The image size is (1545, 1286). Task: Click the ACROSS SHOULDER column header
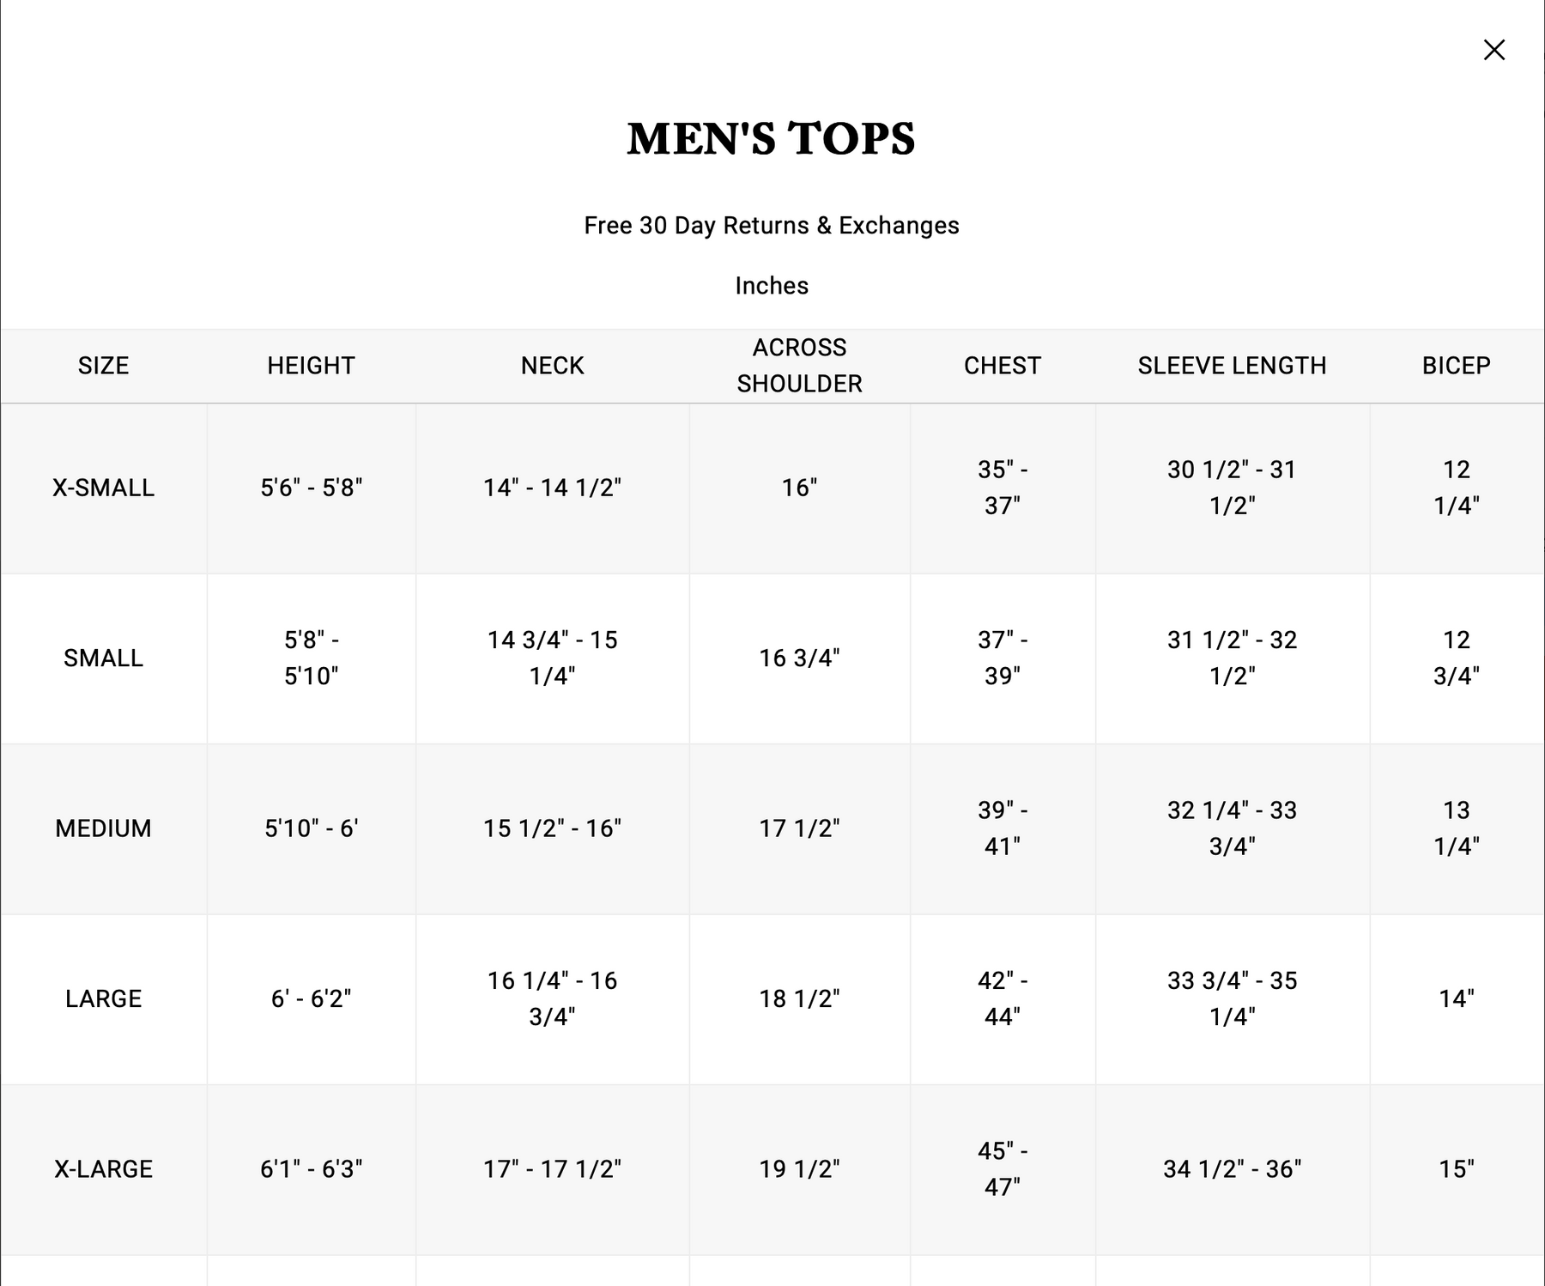point(799,366)
